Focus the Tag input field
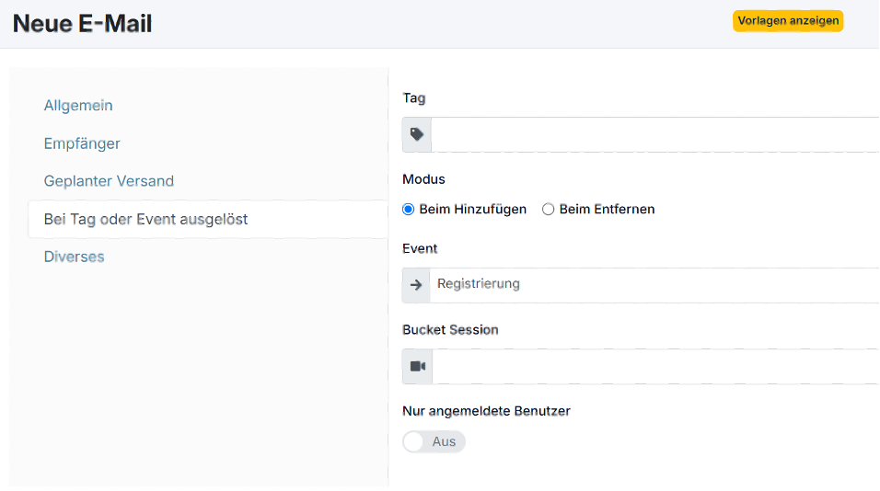The width and height of the screenshot is (880, 491). click(654, 134)
